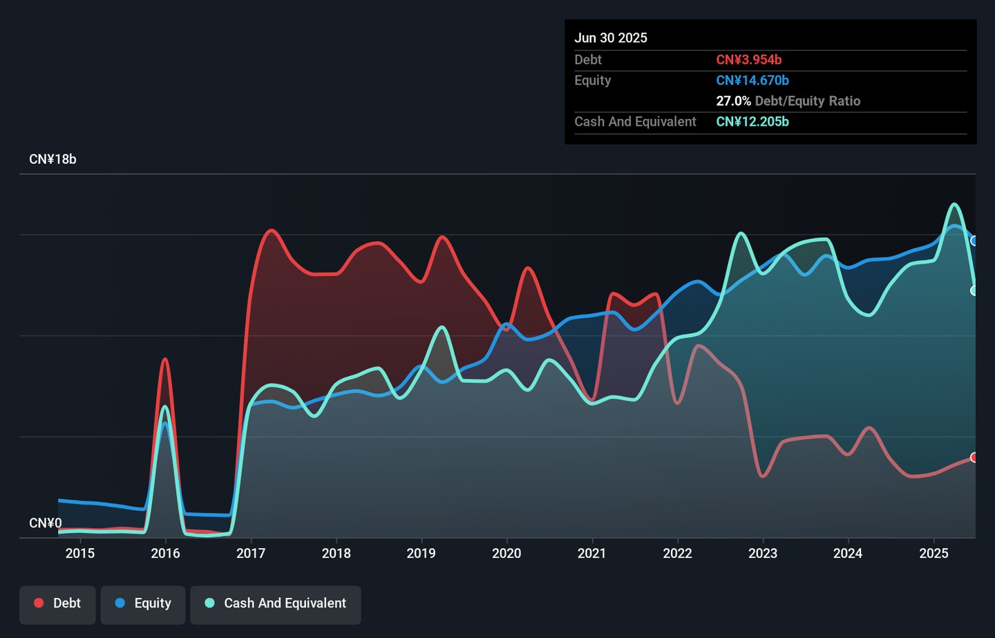The height and width of the screenshot is (638, 995).
Task: Select the 2017 x-axis label
Action: point(251,554)
